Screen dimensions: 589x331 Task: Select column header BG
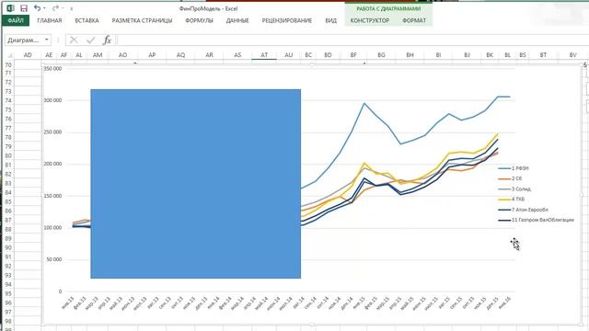coord(381,55)
